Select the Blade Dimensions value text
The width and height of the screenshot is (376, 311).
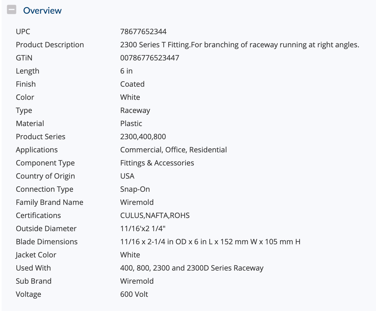pos(210,242)
